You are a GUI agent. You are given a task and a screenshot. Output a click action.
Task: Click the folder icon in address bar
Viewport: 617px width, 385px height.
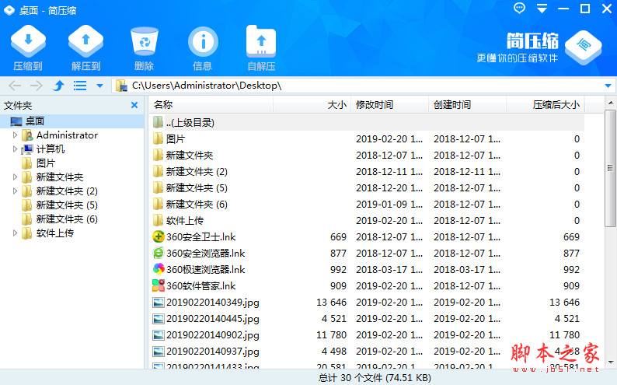[x=121, y=86]
